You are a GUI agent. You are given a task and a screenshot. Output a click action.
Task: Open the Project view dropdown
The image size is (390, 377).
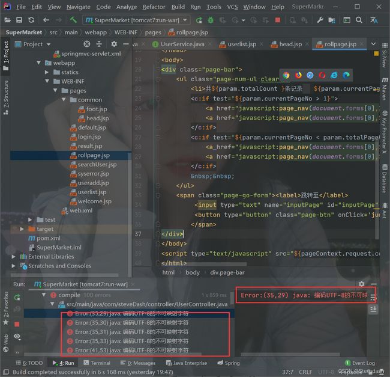coord(49,44)
